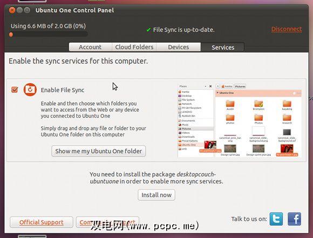Click the Community Support button
This screenshot has width=313, height=238.
coord(107,222)
